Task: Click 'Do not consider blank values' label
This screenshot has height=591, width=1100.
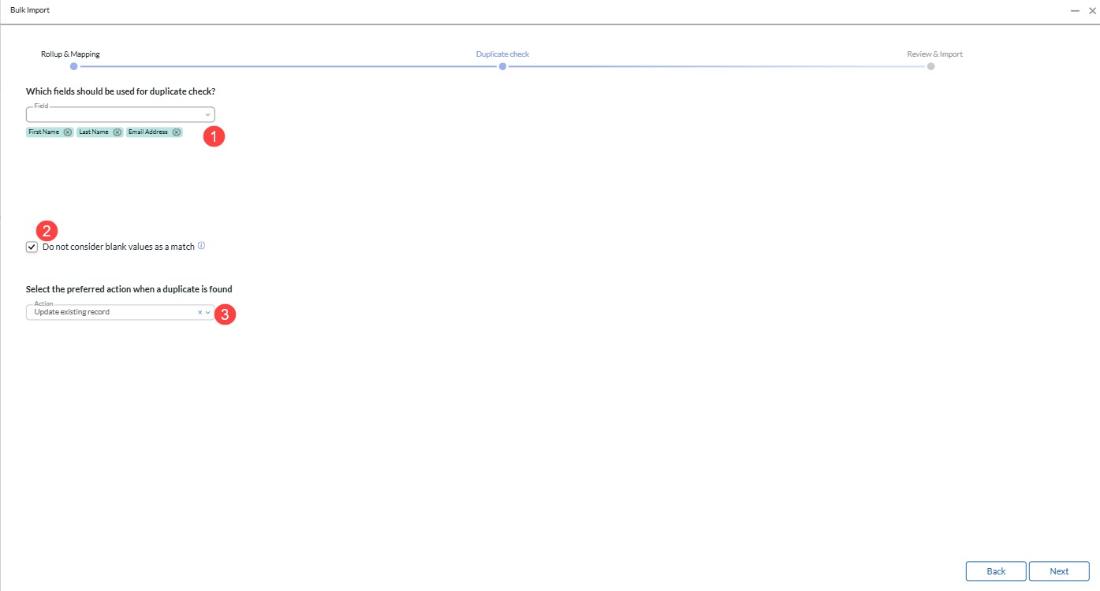Action: click(118, 247)
